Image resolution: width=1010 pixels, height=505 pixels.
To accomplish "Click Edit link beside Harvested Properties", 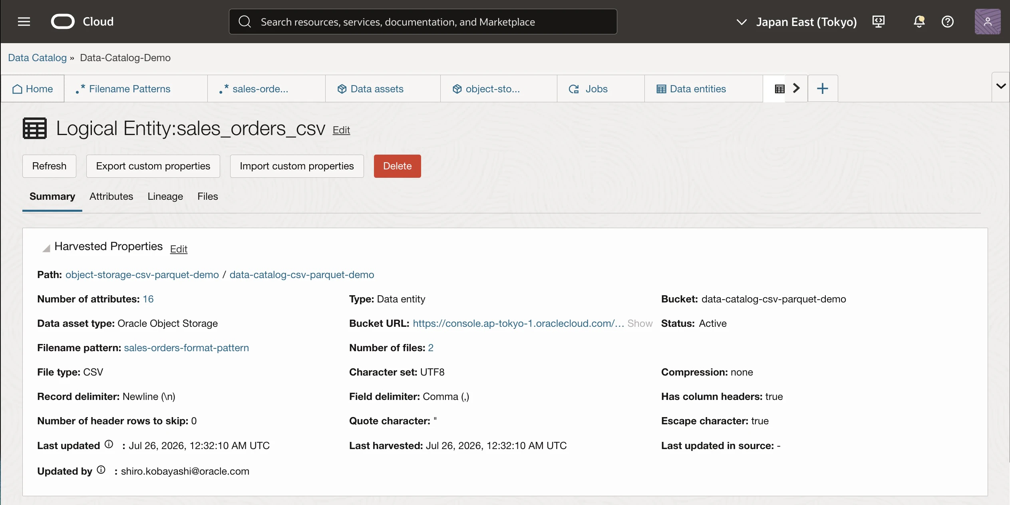I will tap(179, 249).
